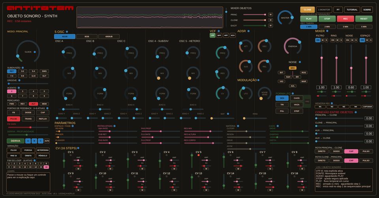The width and height of the screenshot is (379, 198).
Task: Click the info dot beside CONEXÃO ENTRE OBJETOS
Action: pyautogui.click(x=356, y=112)
